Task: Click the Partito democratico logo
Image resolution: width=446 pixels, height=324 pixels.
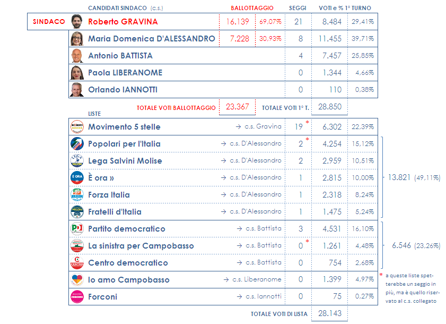Action: click(77, 229)
